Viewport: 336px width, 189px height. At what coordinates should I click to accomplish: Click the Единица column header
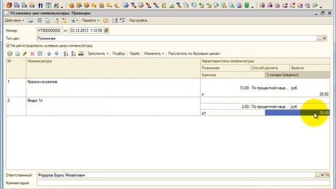coord(233,75)
